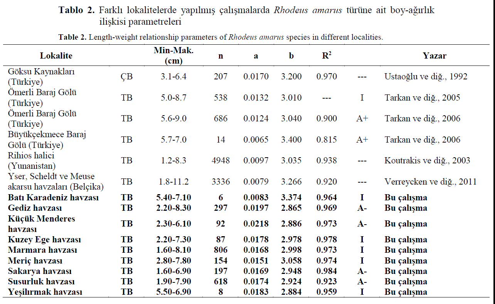Image resolution: width=495 pixels, height=304 pixels.
Task: Select 'Göksu Kaynakları (Türkiye)' locality cell
Action: coord(42,77)
